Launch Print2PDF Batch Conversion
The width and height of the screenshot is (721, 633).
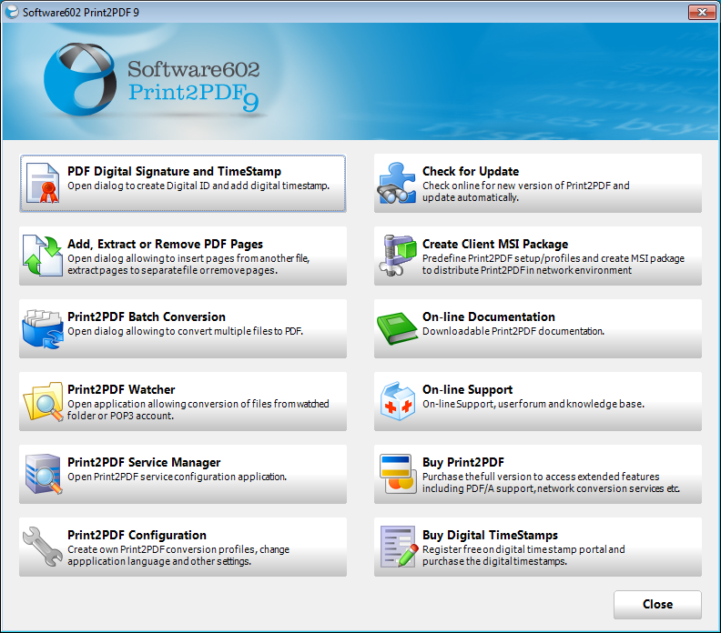click(x=183, y=328)
